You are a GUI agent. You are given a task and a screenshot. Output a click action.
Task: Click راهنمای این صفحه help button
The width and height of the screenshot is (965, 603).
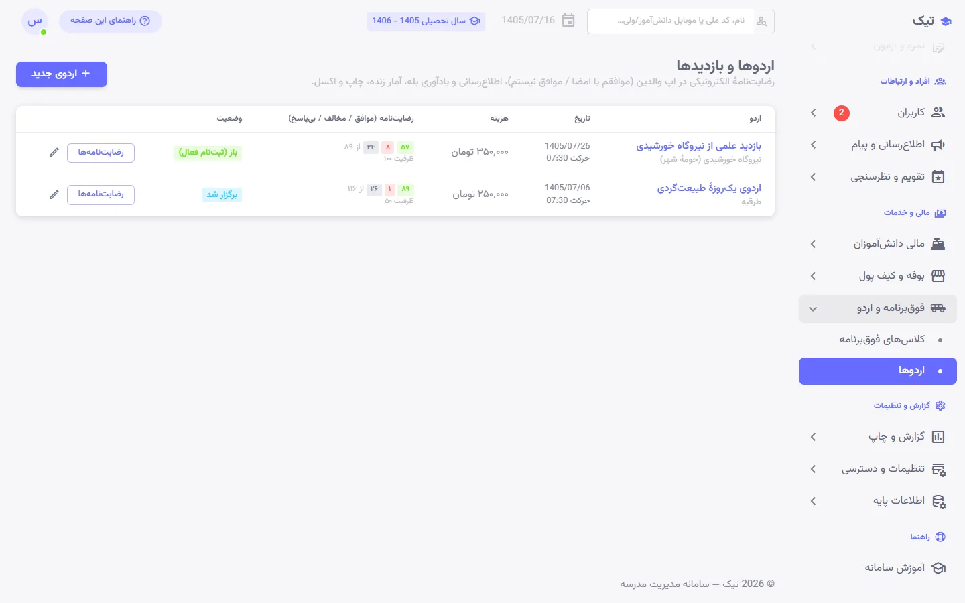tap(111, 21)
